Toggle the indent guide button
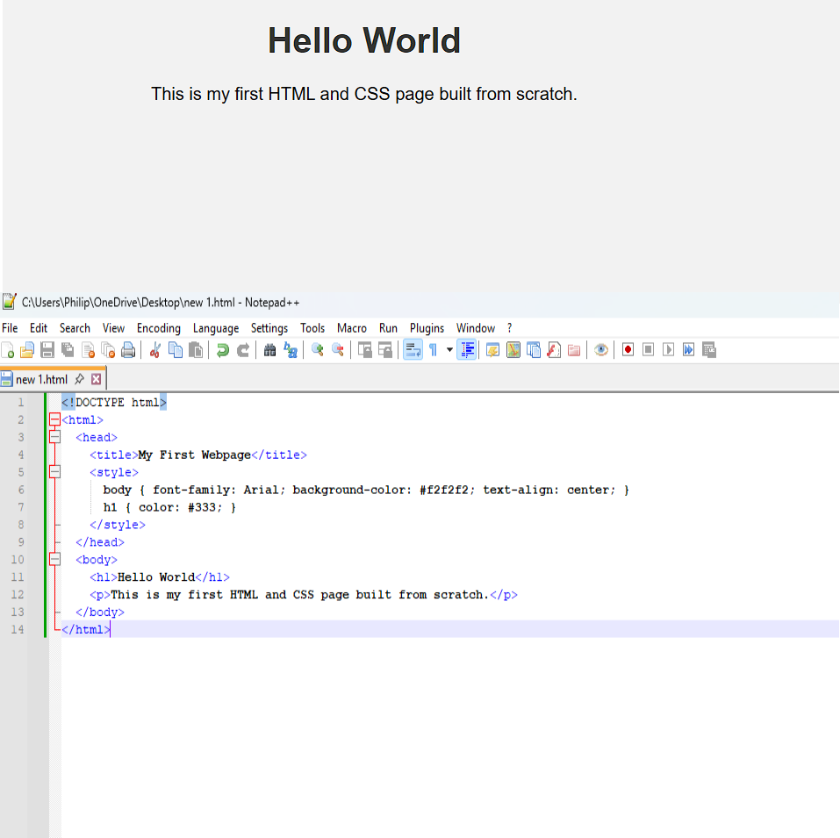Viewport: 840px width, 838px height. (466, 350)
